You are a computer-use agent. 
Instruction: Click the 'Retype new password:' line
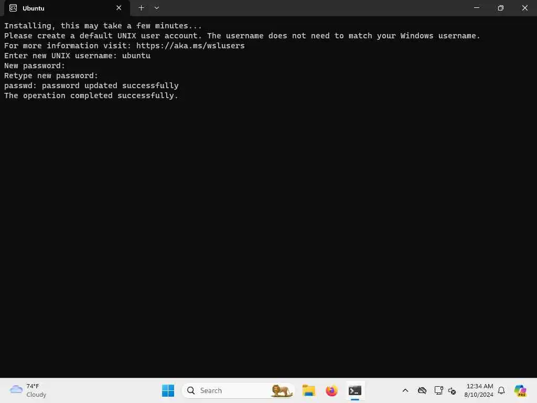tap(51, 76)
